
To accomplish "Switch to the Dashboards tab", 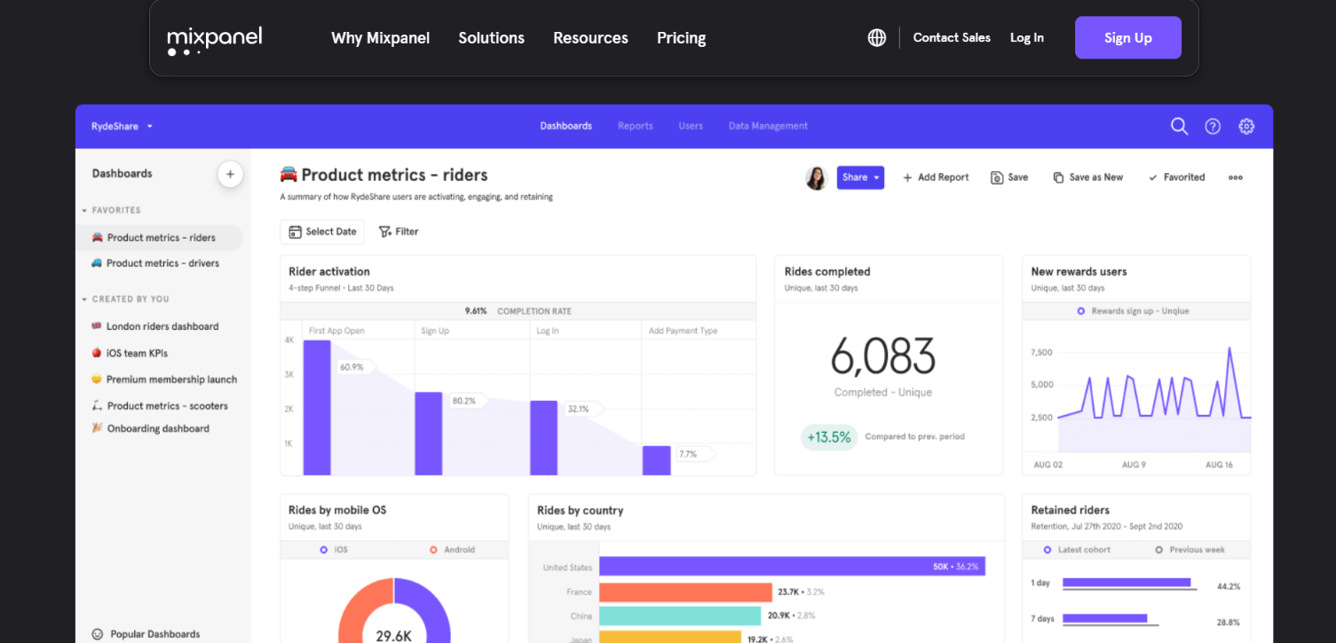I will (x=565, y=126).
